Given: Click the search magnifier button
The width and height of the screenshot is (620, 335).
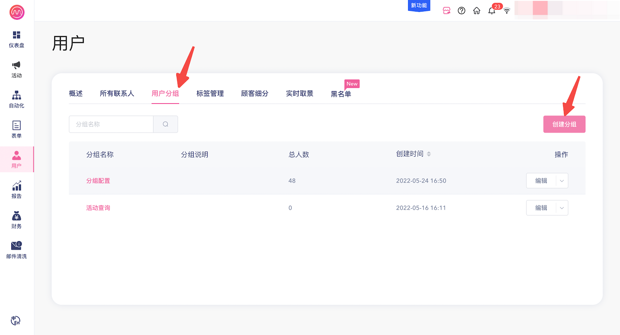Looking at the screenshot, I should [165, 124].
